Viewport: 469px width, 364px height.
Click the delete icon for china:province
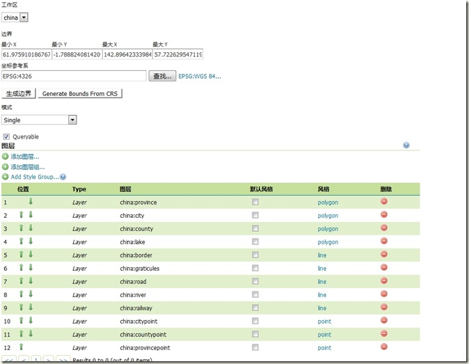coord(383,202)
